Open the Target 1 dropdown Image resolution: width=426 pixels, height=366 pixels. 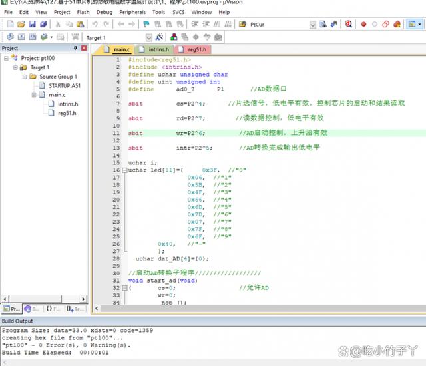coord(149,37)
